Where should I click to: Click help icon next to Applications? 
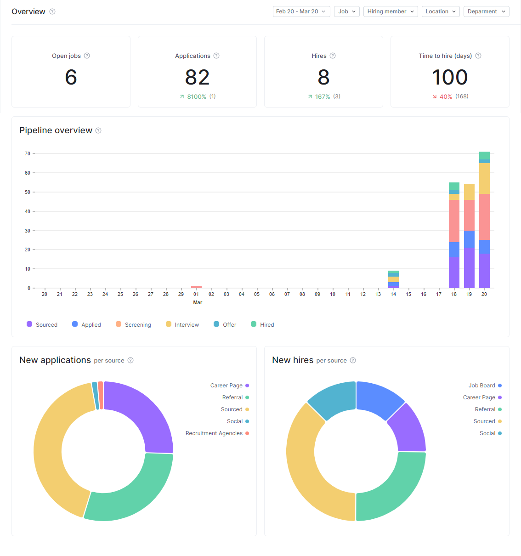click(x=216, y=56)
